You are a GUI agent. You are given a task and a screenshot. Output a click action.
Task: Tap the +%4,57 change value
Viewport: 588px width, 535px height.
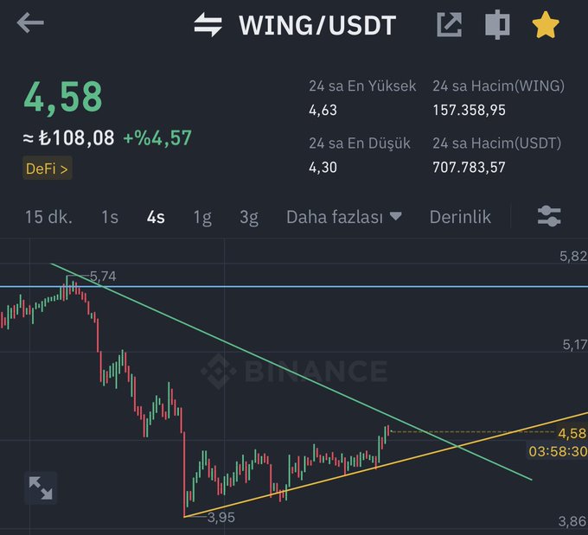(x=157, y=137)
